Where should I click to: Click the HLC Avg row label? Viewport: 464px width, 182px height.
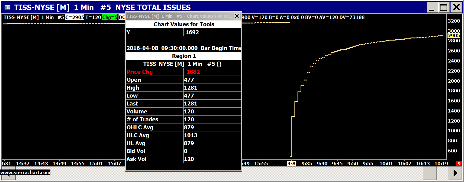point(138,135)
